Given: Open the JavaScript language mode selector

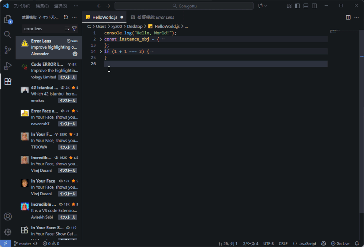Looking at the screenshot, I should (307, 244).
